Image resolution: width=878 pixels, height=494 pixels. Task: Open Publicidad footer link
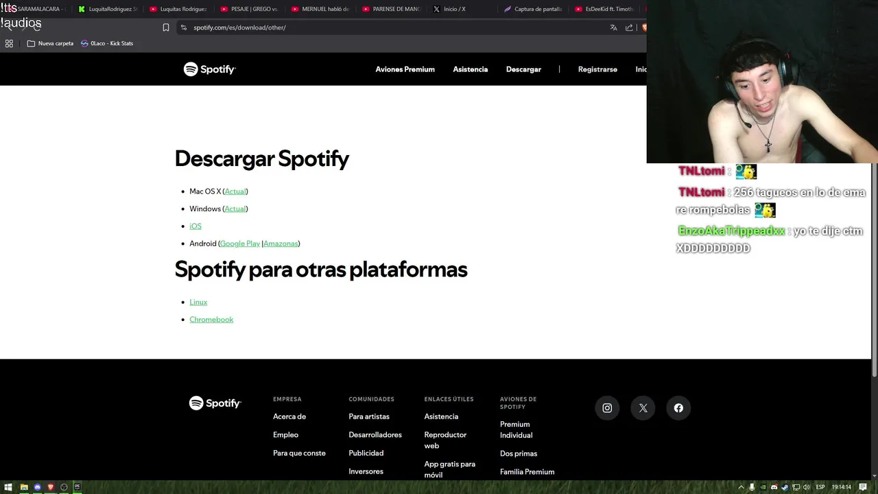(x=366, y=453)
